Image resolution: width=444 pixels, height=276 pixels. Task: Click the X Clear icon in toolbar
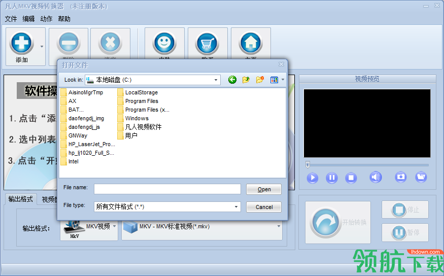[110, 44]
